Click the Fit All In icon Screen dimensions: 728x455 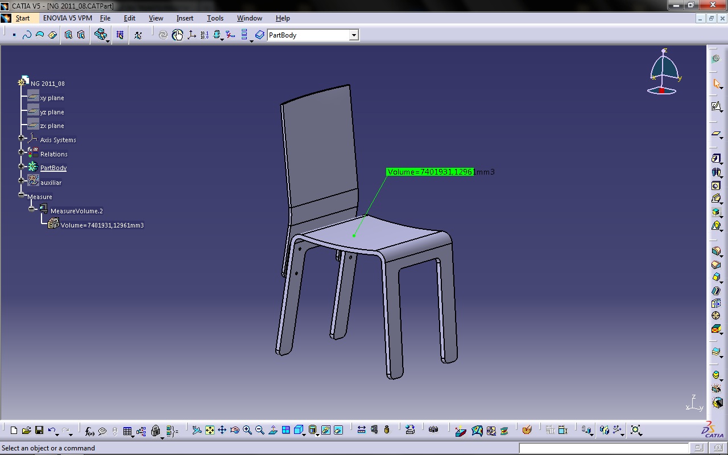(x=210, y=431)
